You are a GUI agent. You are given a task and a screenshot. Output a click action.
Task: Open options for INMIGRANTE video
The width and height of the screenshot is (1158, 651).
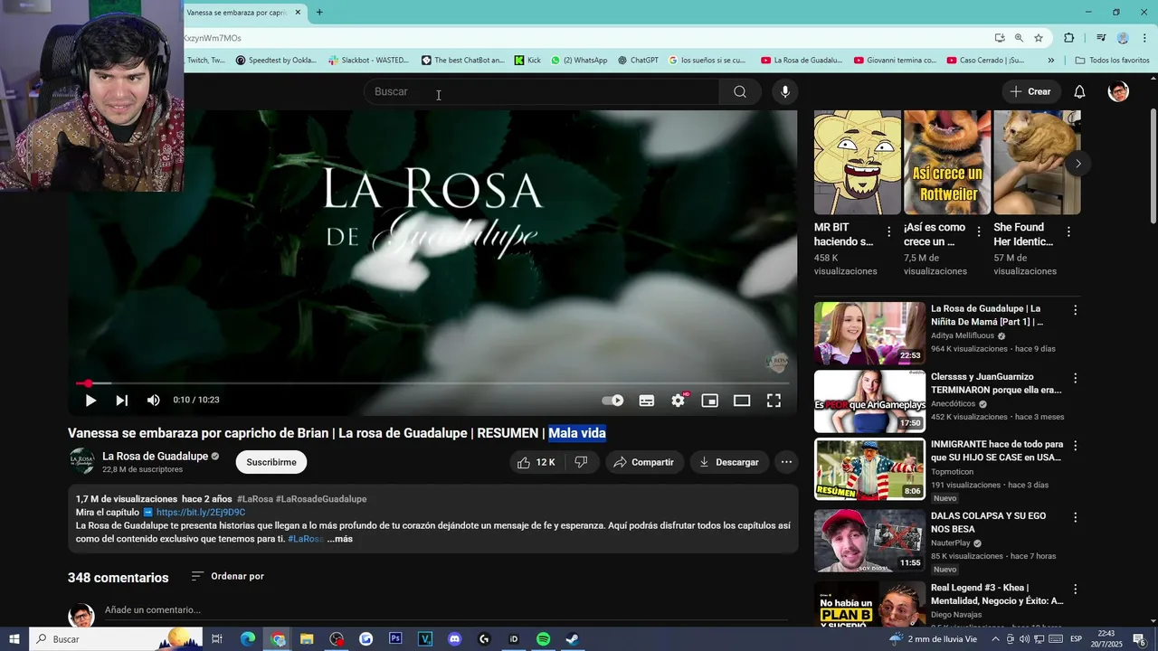tap(1076, 446)
